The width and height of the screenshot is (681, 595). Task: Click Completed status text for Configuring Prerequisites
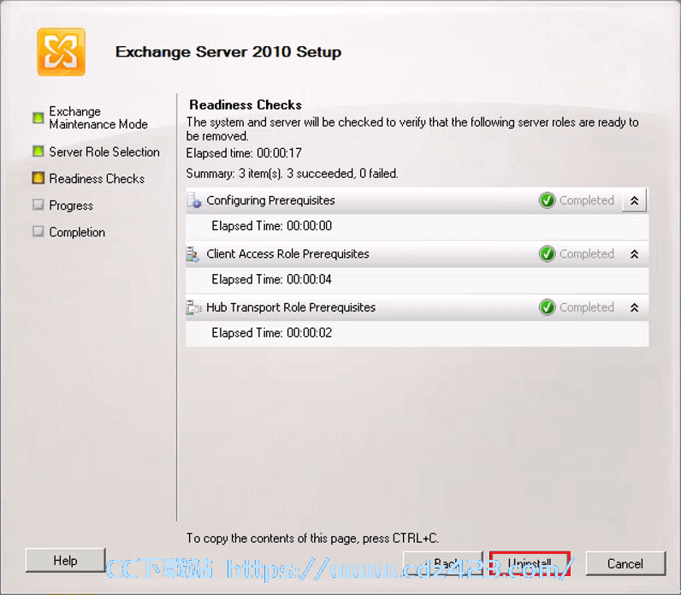click(586, 200)
